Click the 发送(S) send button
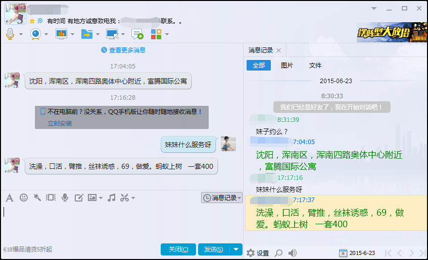Screen dimensions: 428x260 click(x=214, y=249)
